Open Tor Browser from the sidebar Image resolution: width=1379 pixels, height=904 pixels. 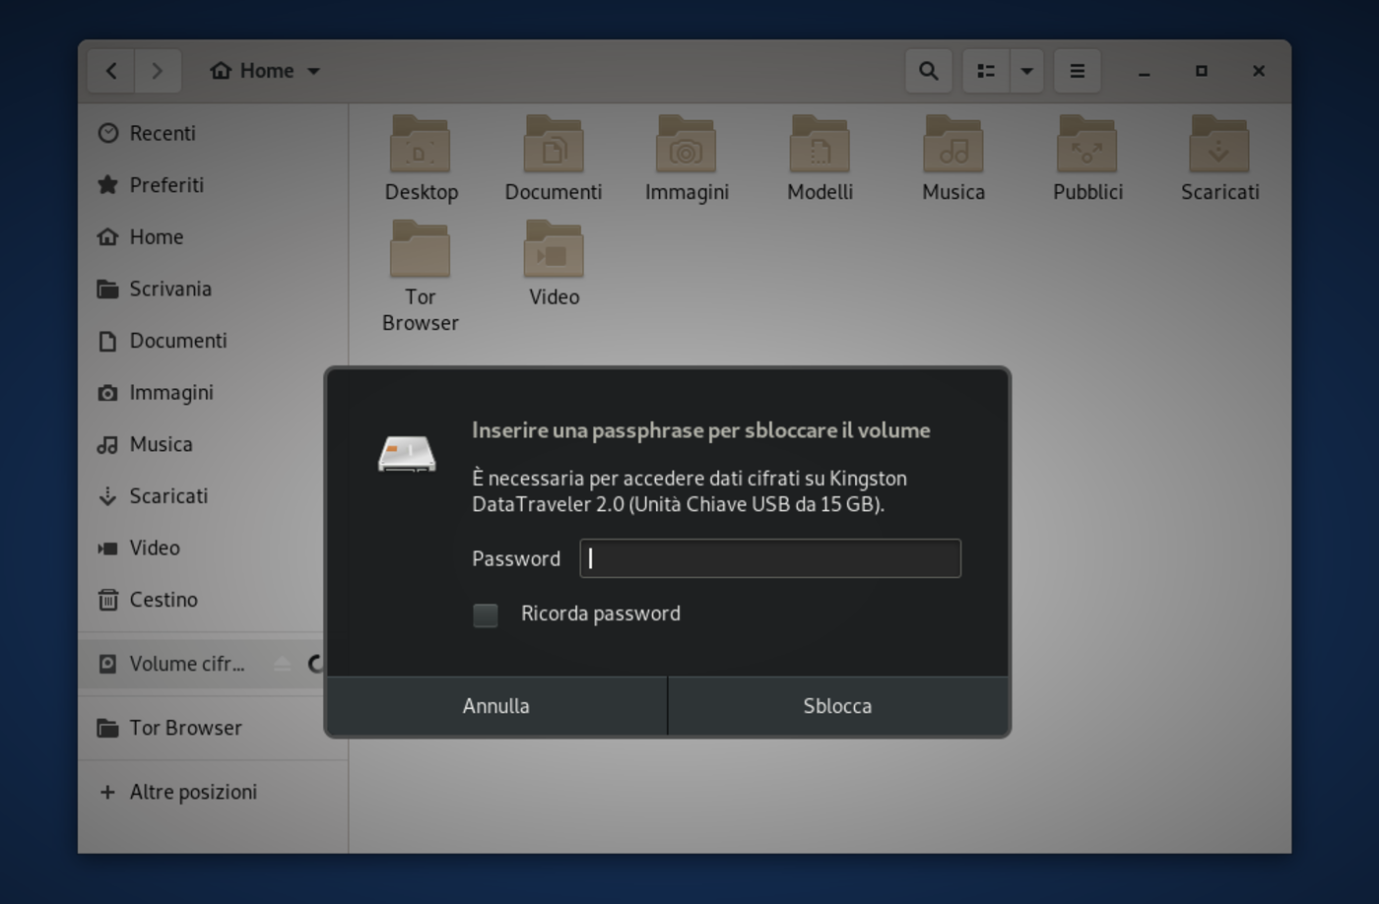[185, 727]
